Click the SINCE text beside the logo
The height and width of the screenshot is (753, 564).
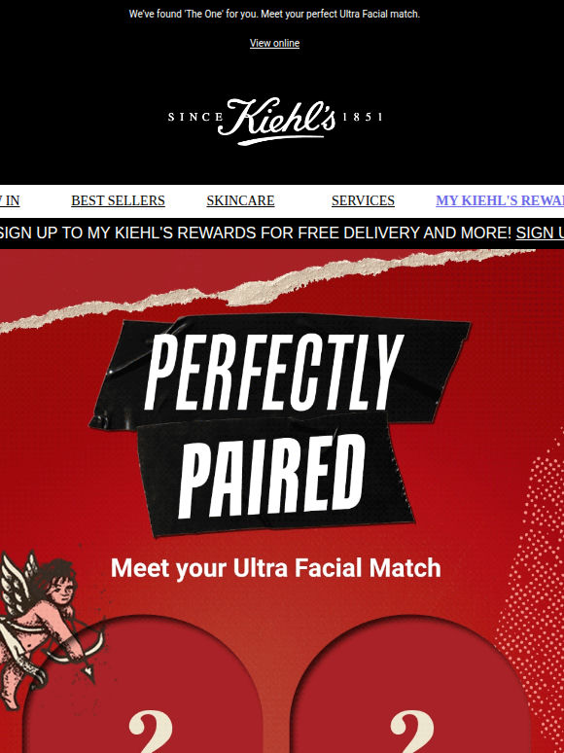(195, 117)
